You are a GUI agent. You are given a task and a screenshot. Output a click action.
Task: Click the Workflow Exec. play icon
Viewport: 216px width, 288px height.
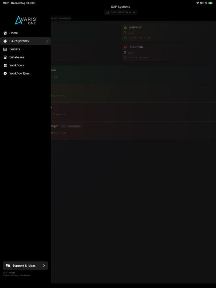[x=5, y=73]
